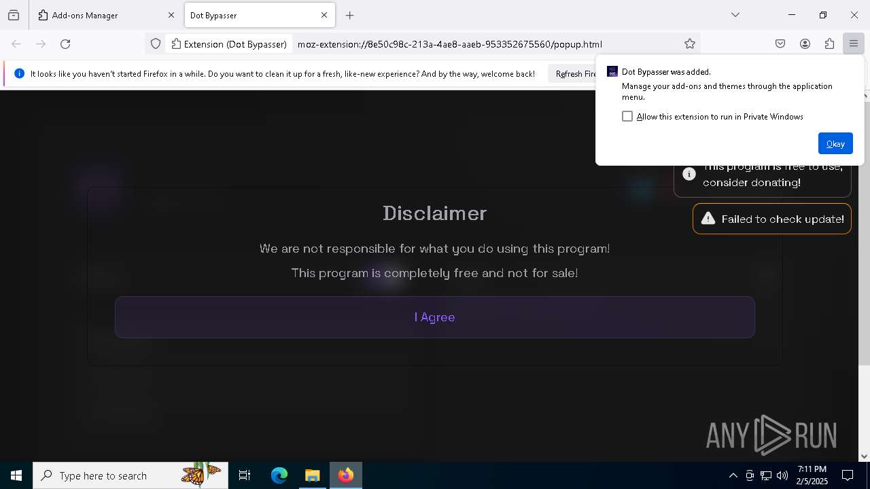Click the warning triangle icon in toast

point(708,219)
